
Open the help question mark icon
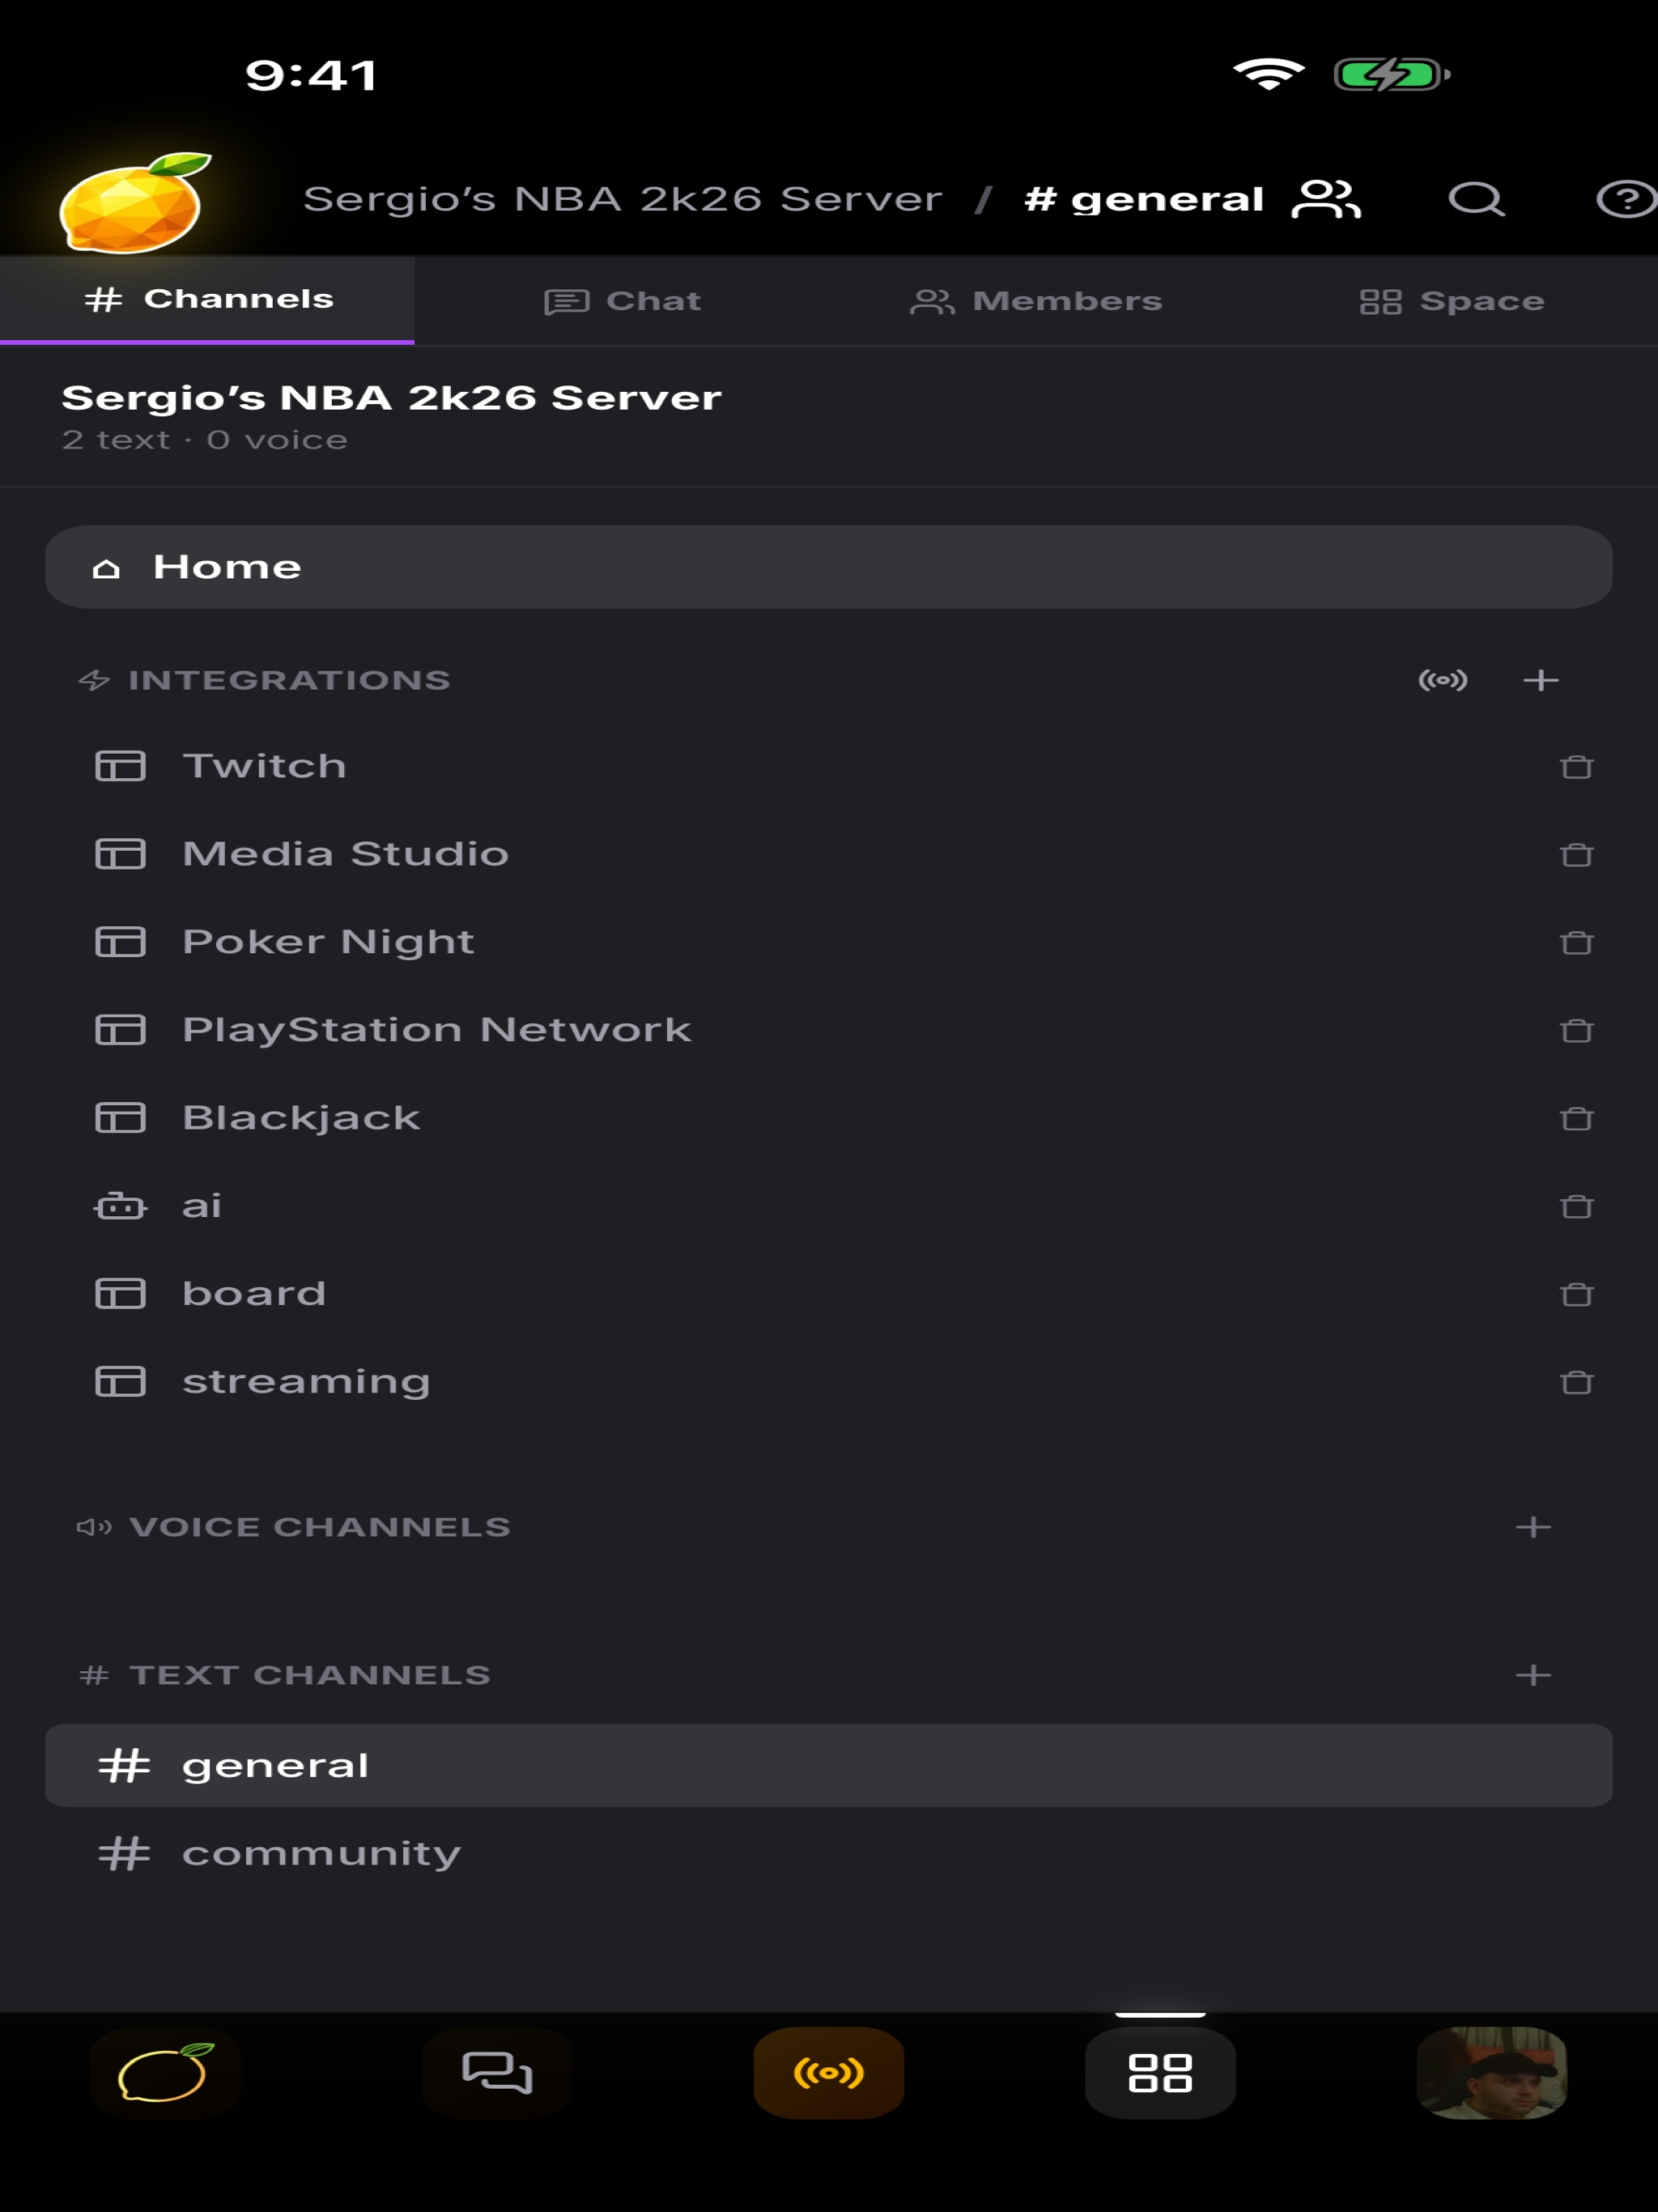pyautogui.click(x=1627, y=199)
